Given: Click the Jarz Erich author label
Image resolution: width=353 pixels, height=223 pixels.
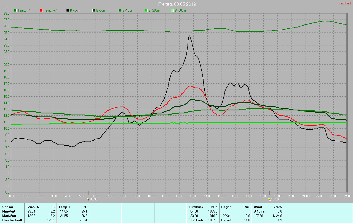Looking at the screenshot, I should tap(345, 3).
